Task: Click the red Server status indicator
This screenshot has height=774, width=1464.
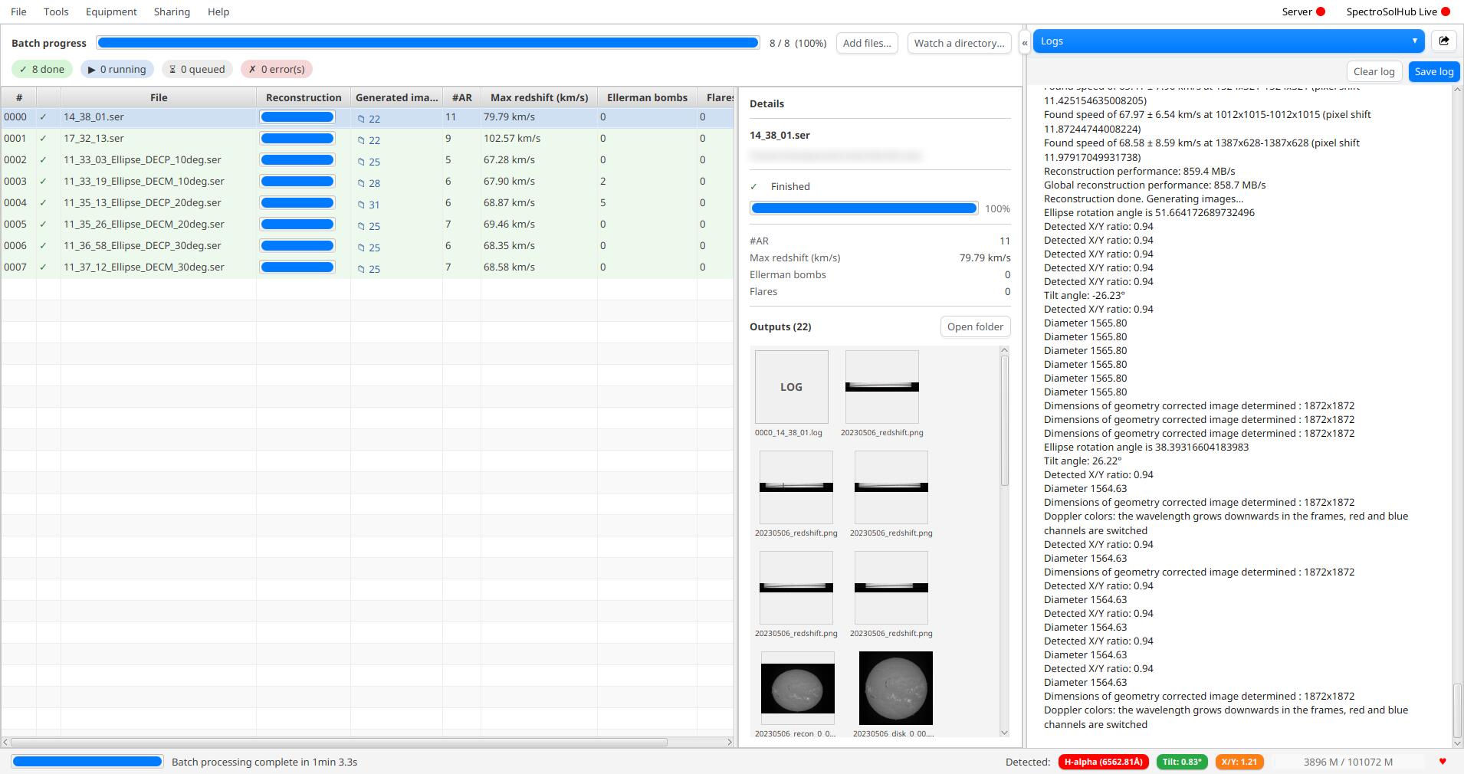Action: pyautogui.click(x=1321, y=11)
